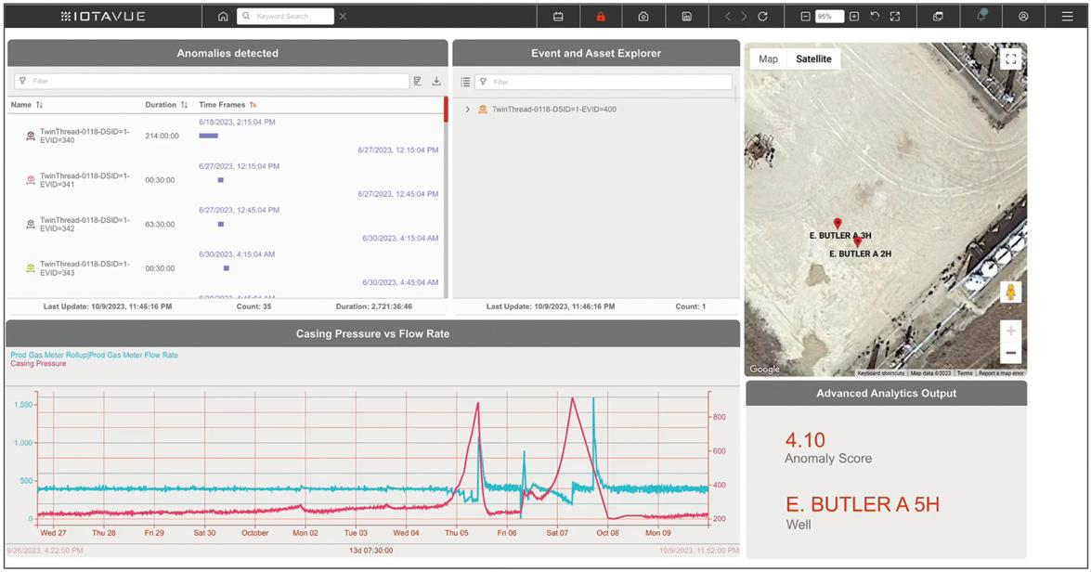Screen dimensions: 1091x572
Task: Toggle fullscreen map view
Action: pos(1011,59)
